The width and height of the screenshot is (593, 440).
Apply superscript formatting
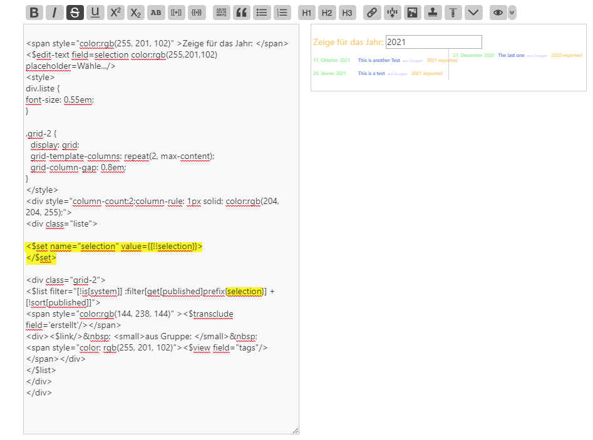(x=115, y=13)
